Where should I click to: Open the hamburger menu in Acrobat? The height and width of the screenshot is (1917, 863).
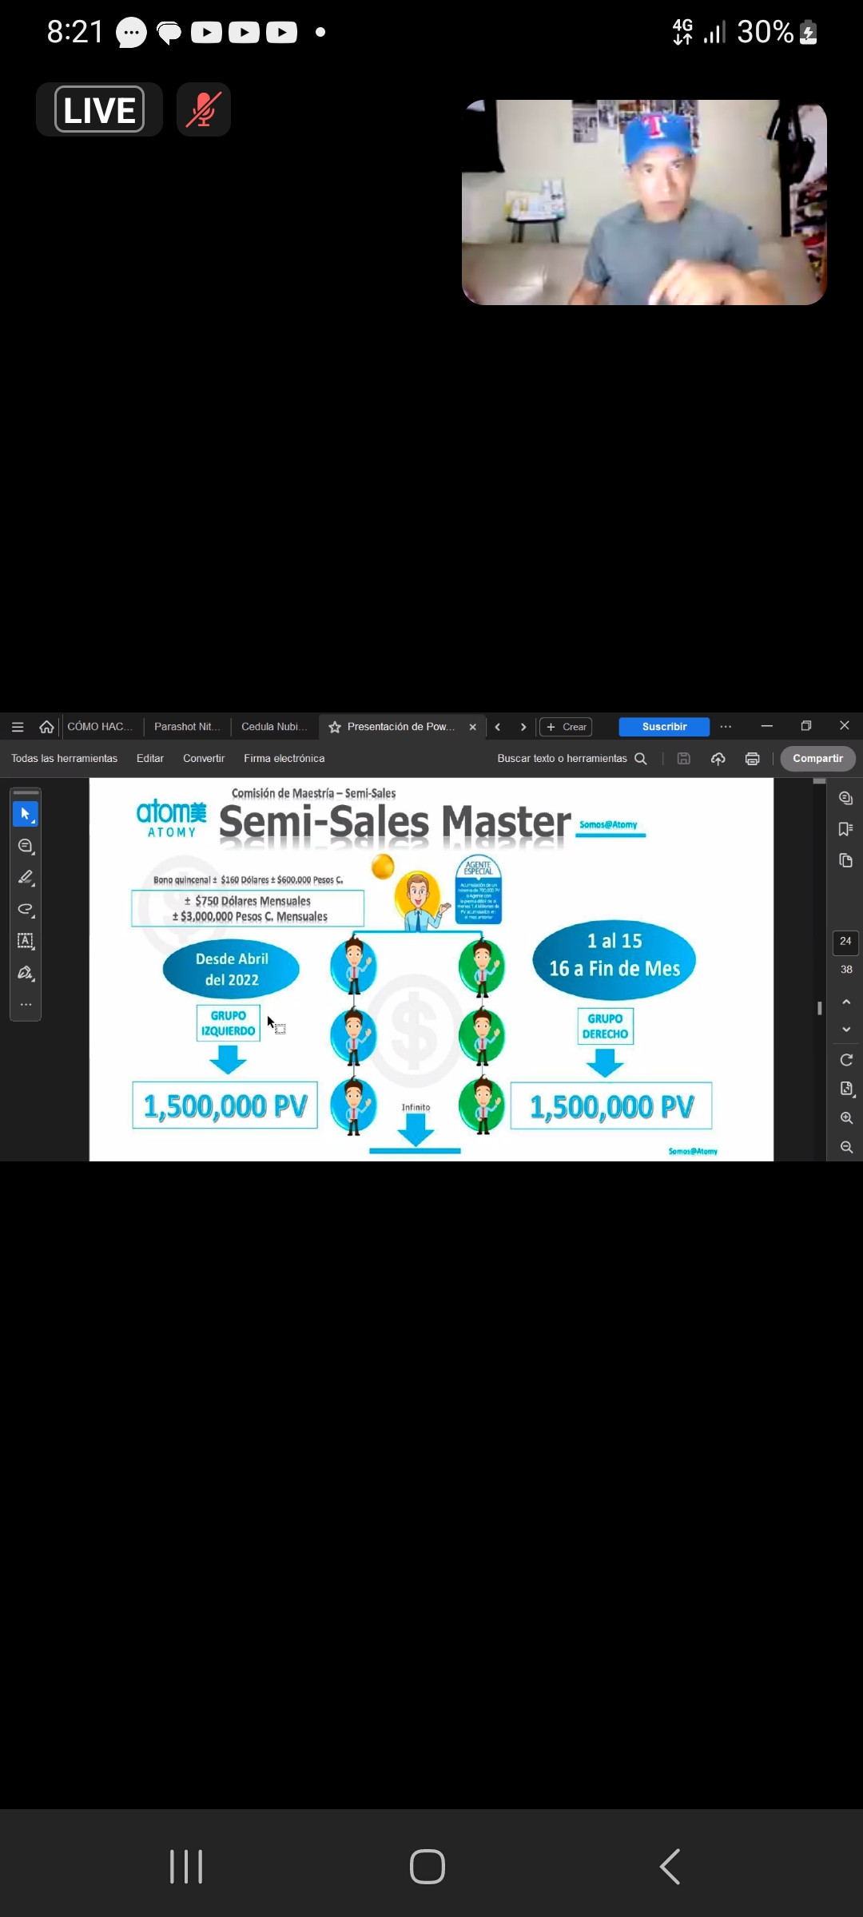pyautogui.click(x=18, y=727)
